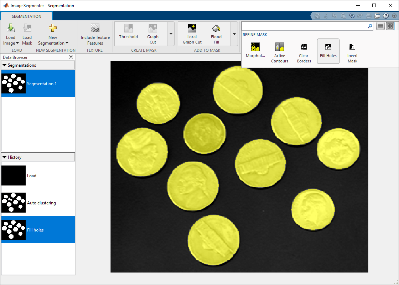Maximize the Image Segmenter window
This screenshot has height=285, width=399.
(374, 5)
